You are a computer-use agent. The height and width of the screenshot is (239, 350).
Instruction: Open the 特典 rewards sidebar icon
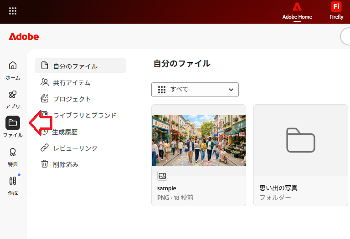13,153
